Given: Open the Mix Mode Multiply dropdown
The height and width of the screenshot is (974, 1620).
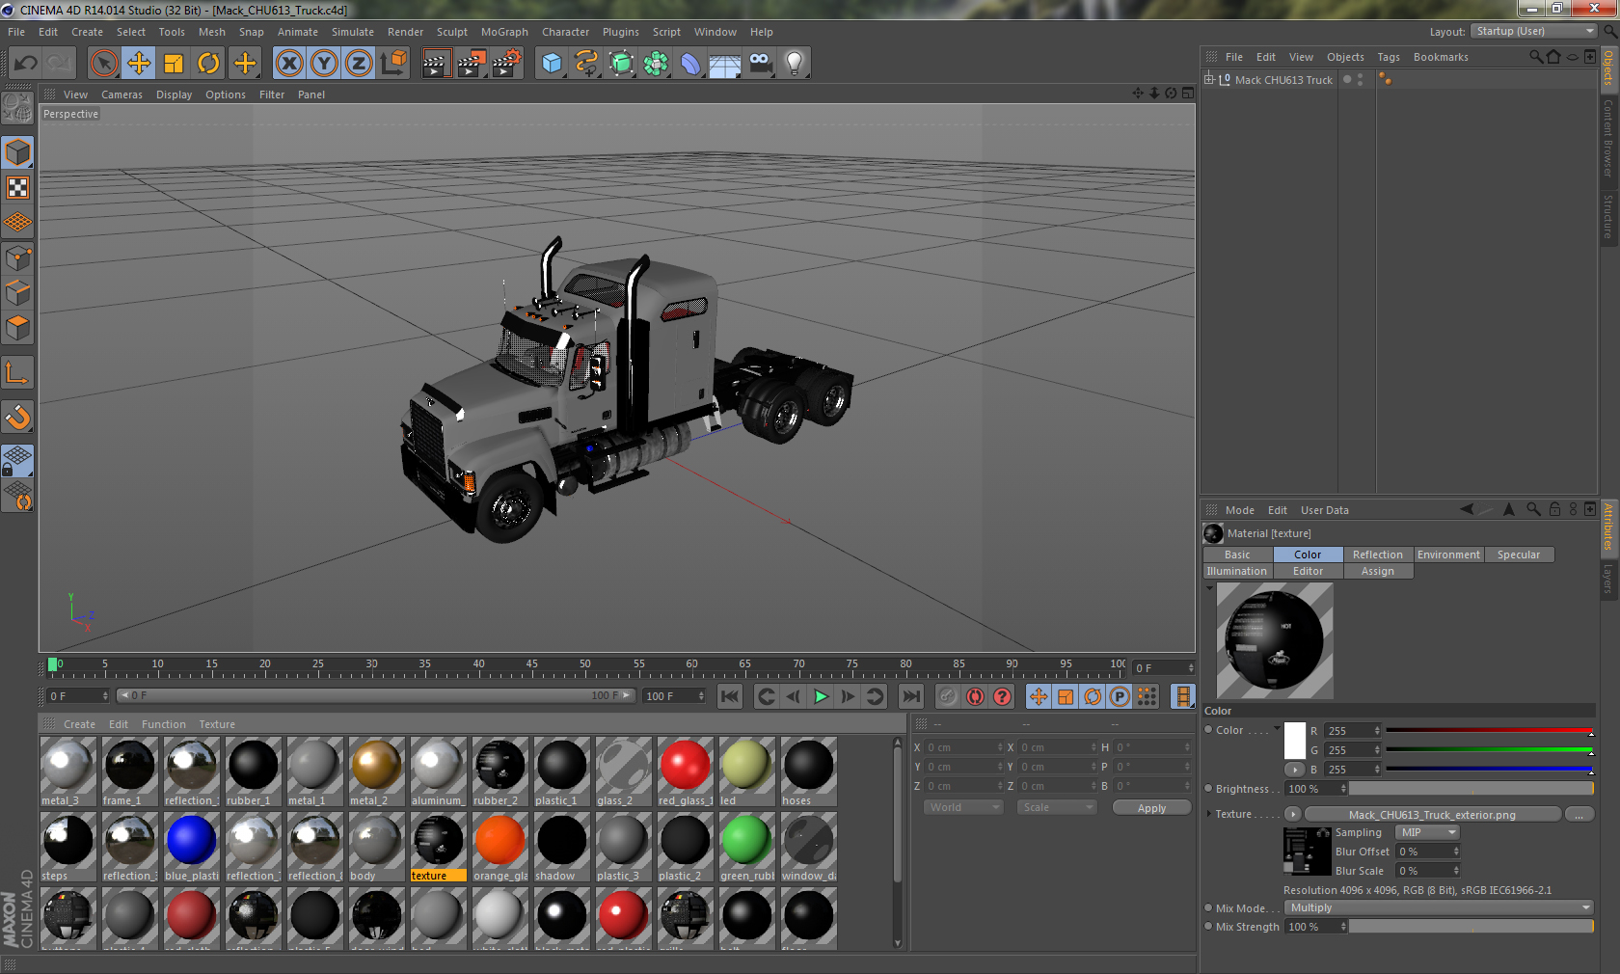Looking at the screenshot, I should coord(1439,907).
